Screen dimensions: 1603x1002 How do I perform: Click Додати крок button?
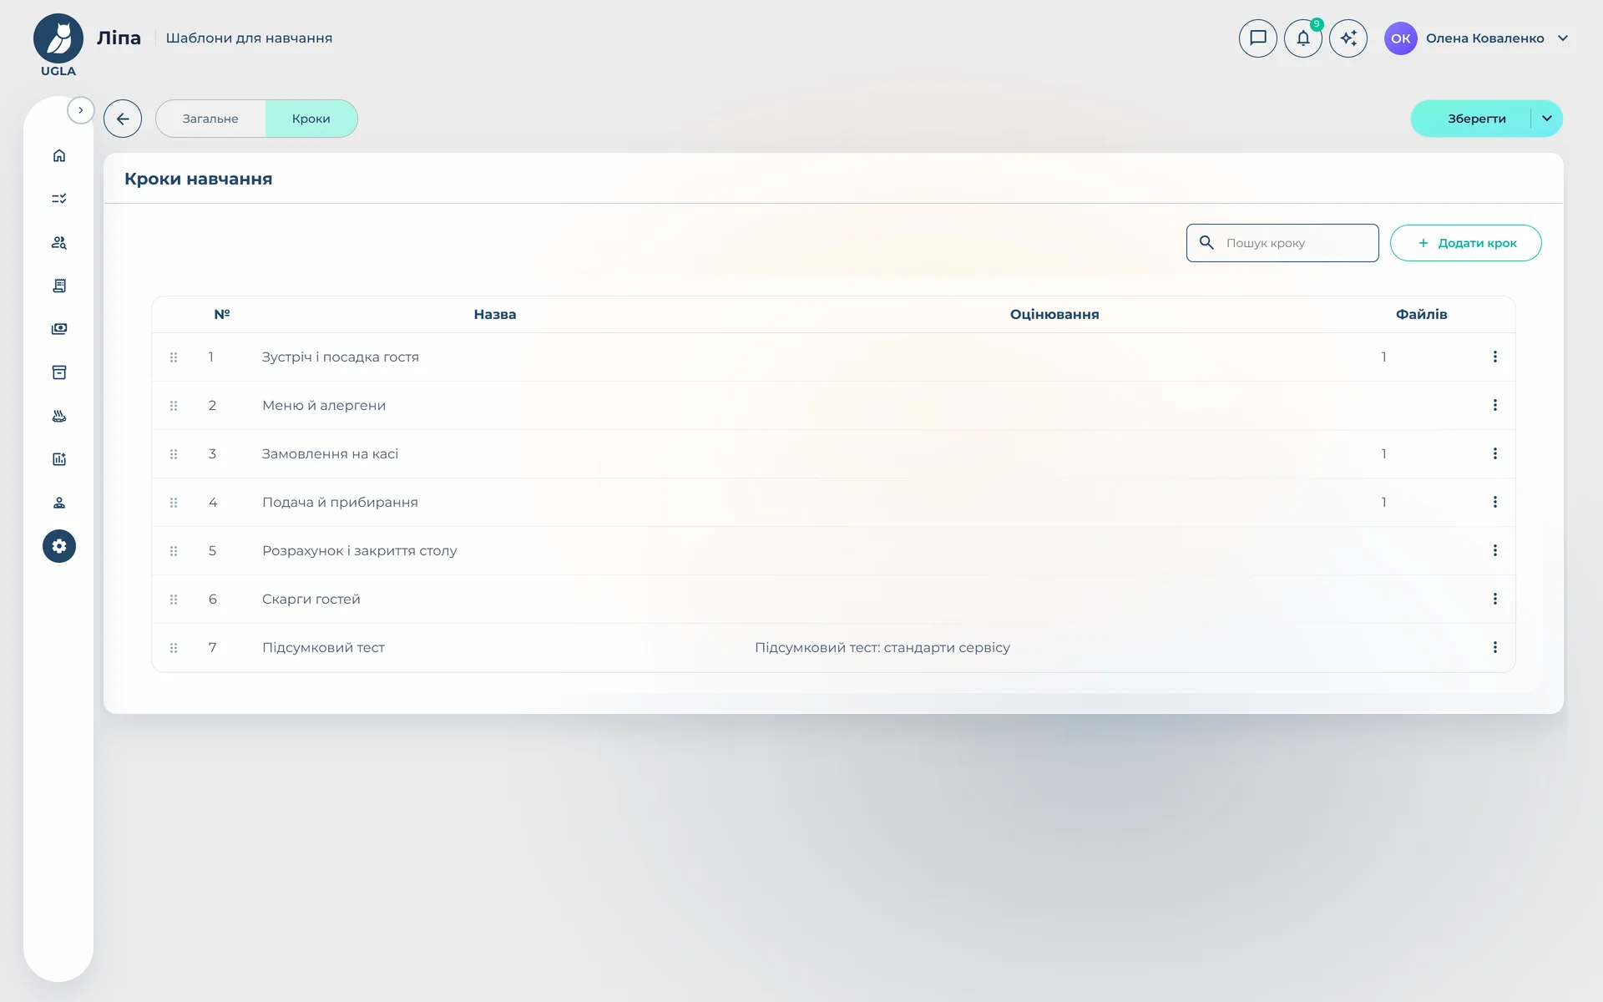pos(1465,243)
